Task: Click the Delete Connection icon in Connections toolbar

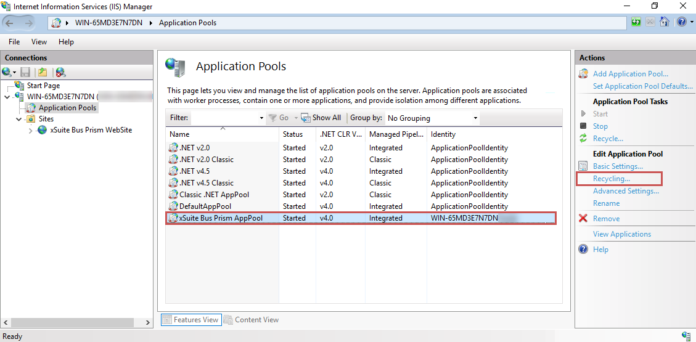Action: pos(61,72)
